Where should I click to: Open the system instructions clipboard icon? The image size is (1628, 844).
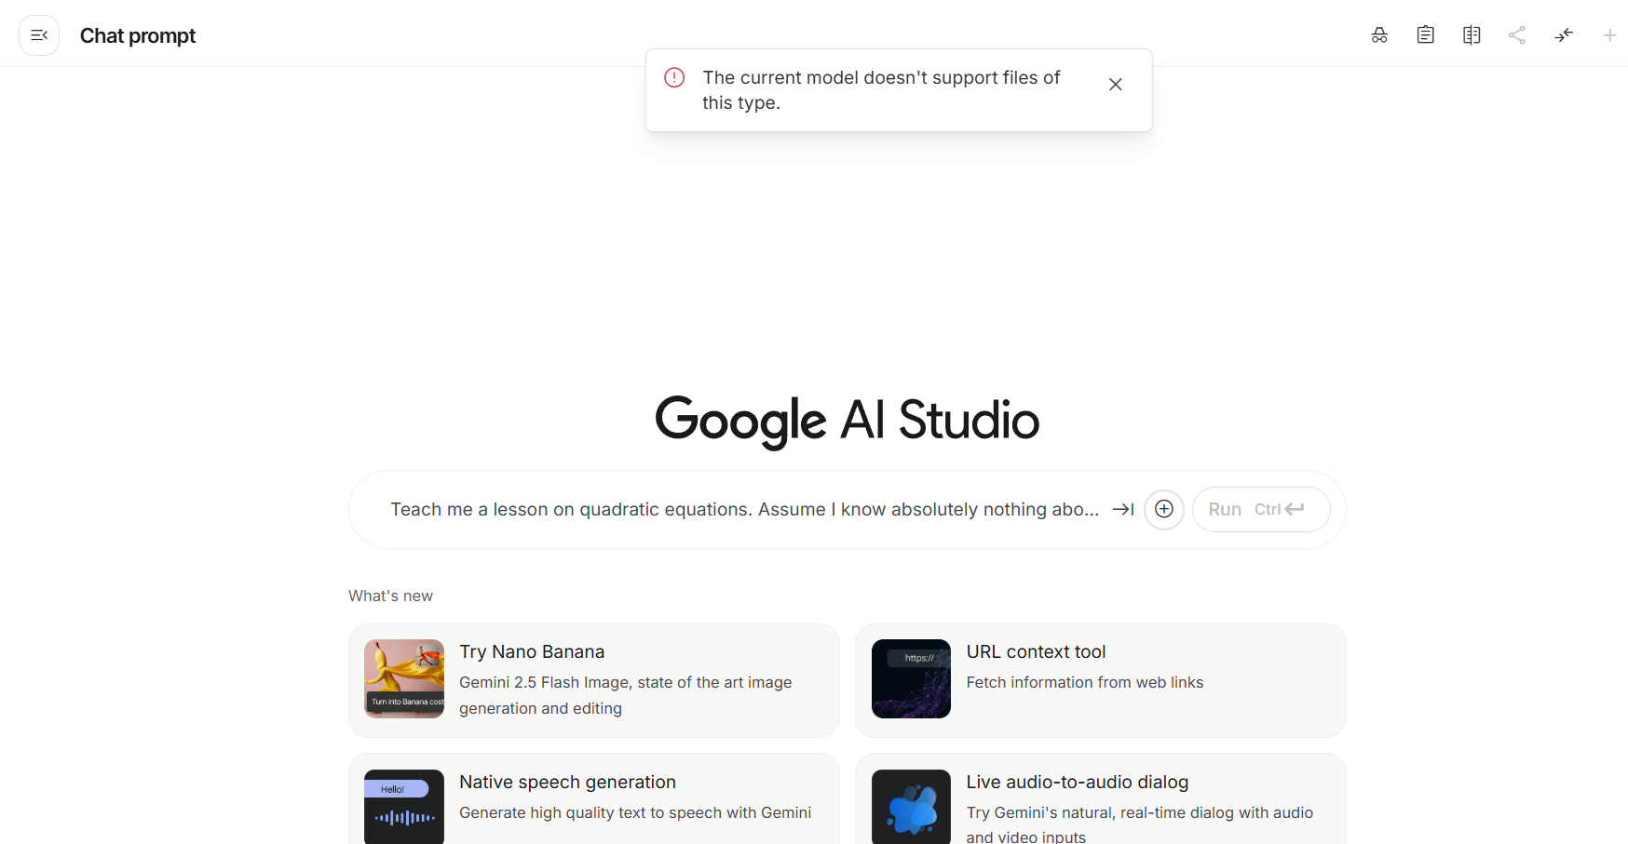coord(1425,35)
